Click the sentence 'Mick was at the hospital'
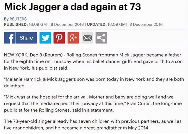The image size is (188, 134). click(x=46, y=97)
